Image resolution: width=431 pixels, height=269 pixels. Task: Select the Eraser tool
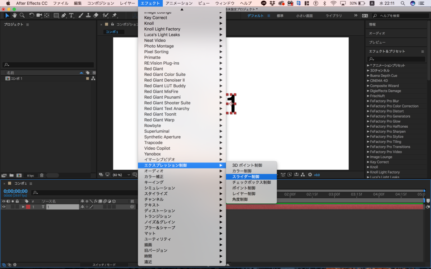coord(96,15)
